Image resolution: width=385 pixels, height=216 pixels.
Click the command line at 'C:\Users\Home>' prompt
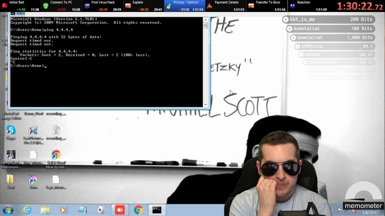[x=28, y=65]
